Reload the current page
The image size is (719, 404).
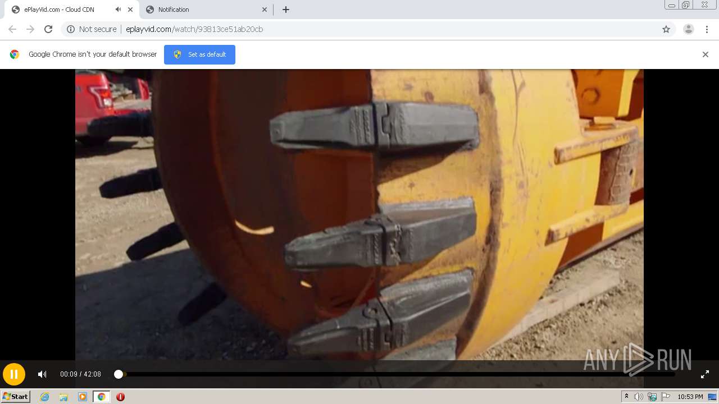pos(48,29)
